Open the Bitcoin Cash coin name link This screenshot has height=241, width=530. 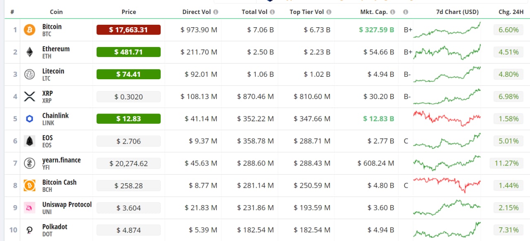click(59, 182)
